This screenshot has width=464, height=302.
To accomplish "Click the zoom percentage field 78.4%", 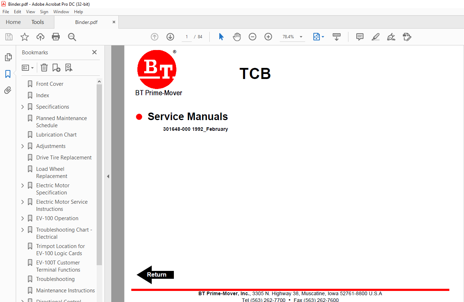I will [x=288, y=37].
